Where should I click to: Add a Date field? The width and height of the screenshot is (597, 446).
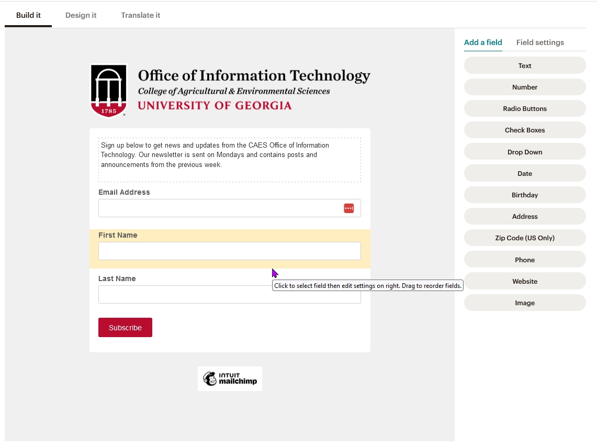pos(525,173)
